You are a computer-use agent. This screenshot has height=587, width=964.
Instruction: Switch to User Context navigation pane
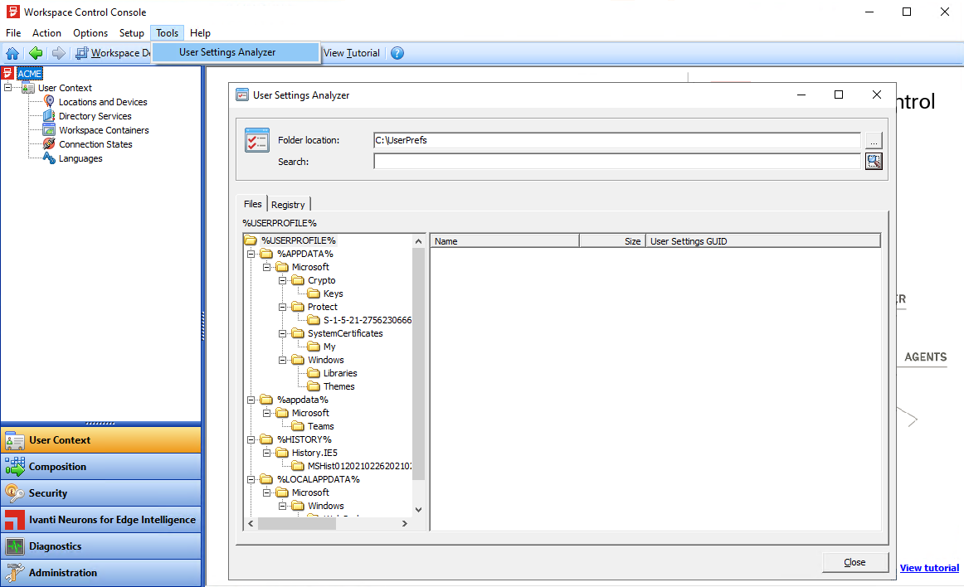pyautogui.click(x=101, y=440)
